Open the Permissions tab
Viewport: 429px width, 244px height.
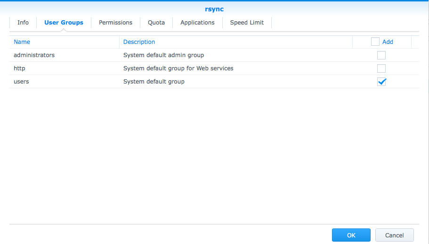[x=115, y=23]
